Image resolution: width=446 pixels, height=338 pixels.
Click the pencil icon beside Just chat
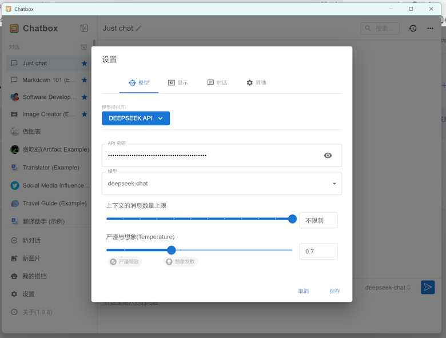[138, 29]
